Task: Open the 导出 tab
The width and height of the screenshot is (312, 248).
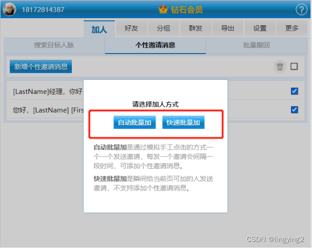Action: [x=228, y=28]
